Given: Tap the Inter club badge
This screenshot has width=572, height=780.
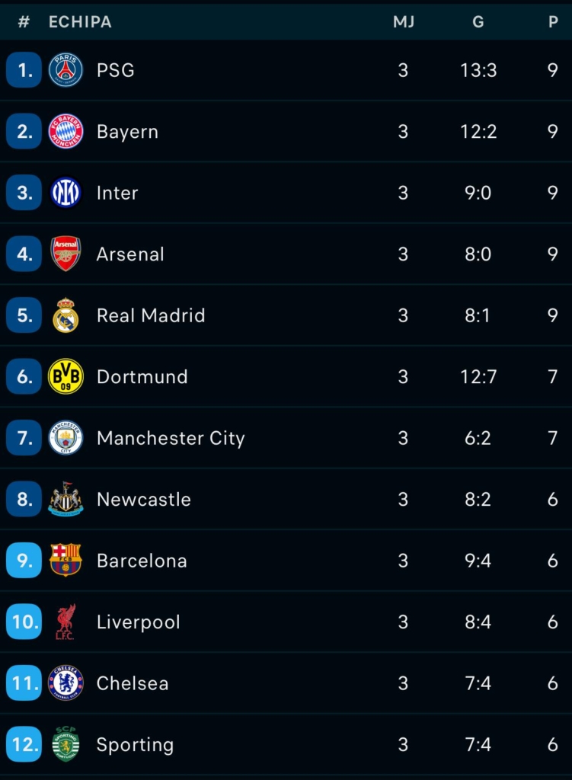Looking at the screenshot, I should click(66, 193).
